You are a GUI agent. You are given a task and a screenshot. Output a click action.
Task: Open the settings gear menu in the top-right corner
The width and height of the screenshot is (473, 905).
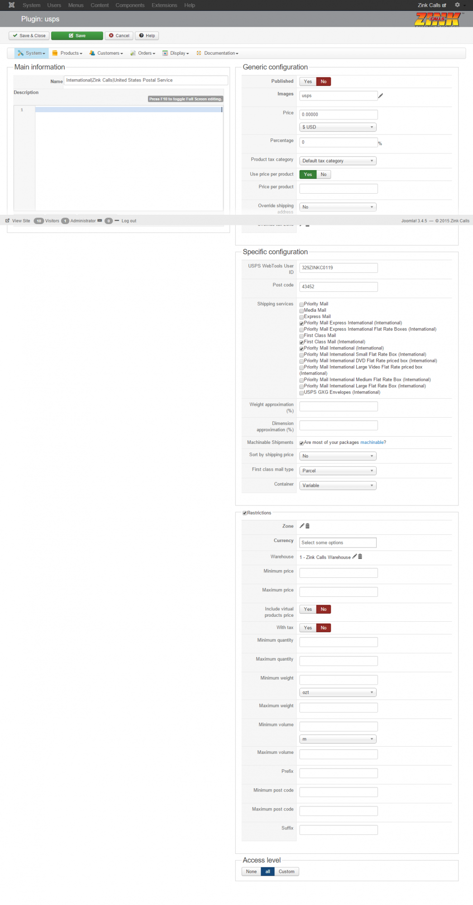[459, 5]
